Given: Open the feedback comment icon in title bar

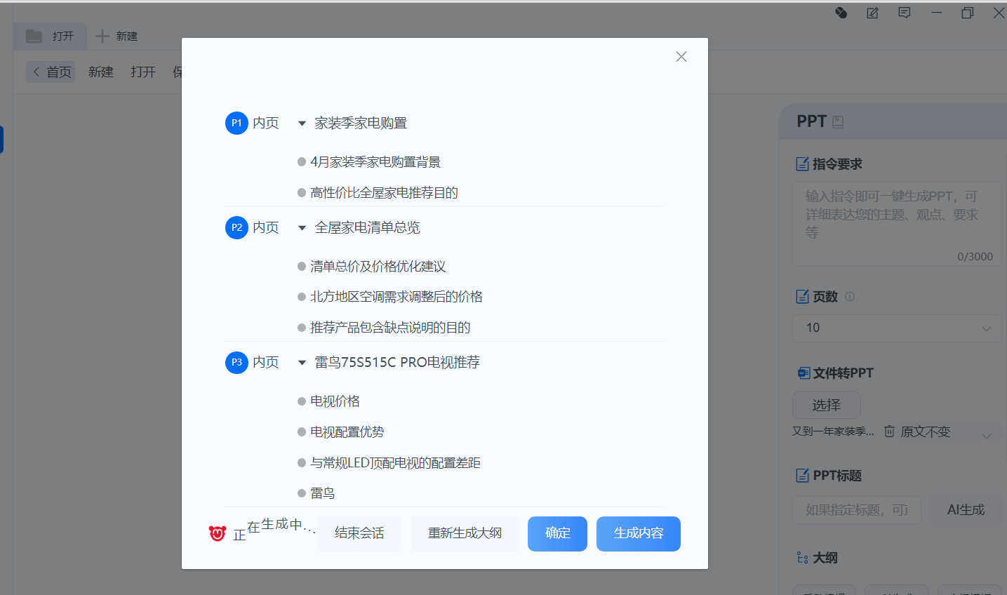Looking at the screenshot, I should 905,13.
